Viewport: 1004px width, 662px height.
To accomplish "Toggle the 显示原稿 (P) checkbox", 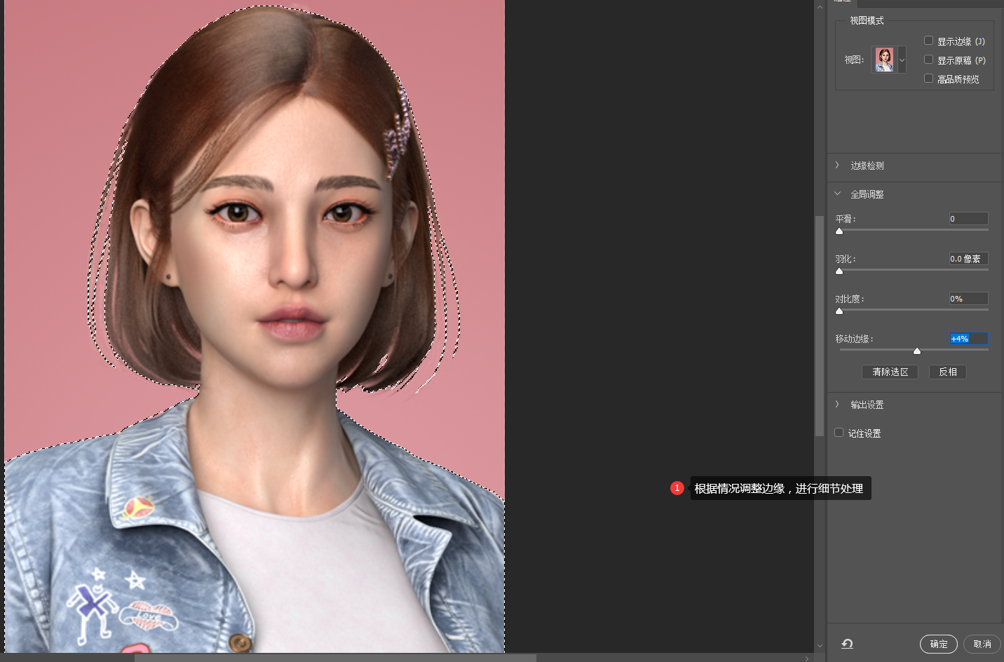I will point(928,60).
